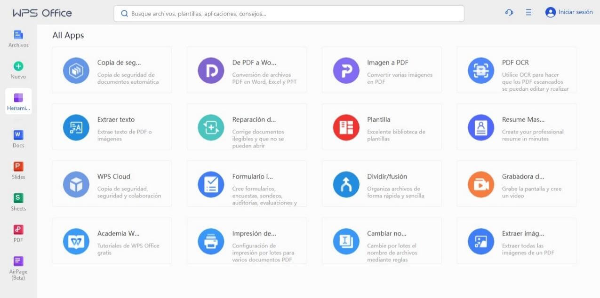This screenshot has width=600, height=298.
Task: Click the 'WPS Cloud' title text
Action: pos(114,176)
